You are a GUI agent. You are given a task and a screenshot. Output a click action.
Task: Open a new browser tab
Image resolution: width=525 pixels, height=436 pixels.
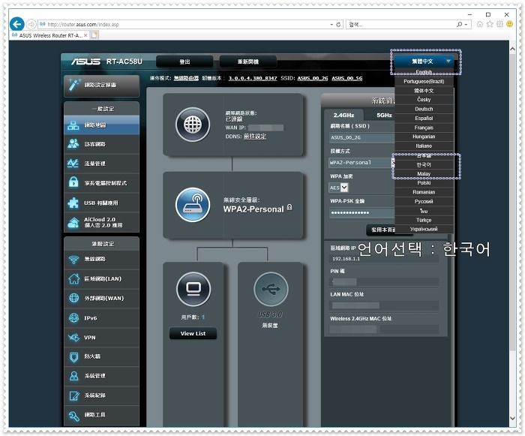click(x=94, y=35)
